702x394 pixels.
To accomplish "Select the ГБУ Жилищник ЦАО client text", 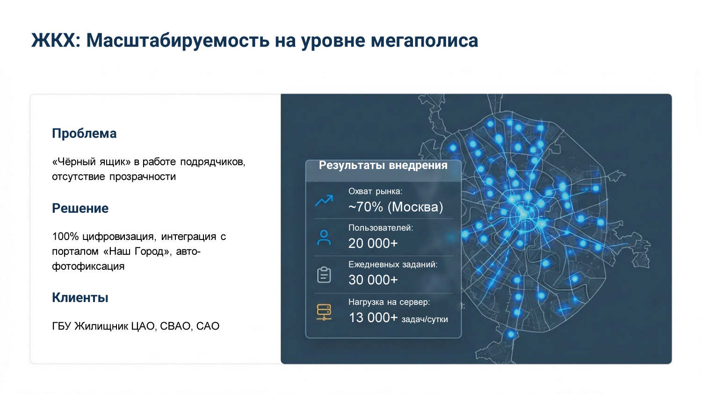I will [x=136, y=326].
